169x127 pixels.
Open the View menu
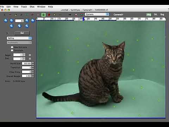click(16, 7)
